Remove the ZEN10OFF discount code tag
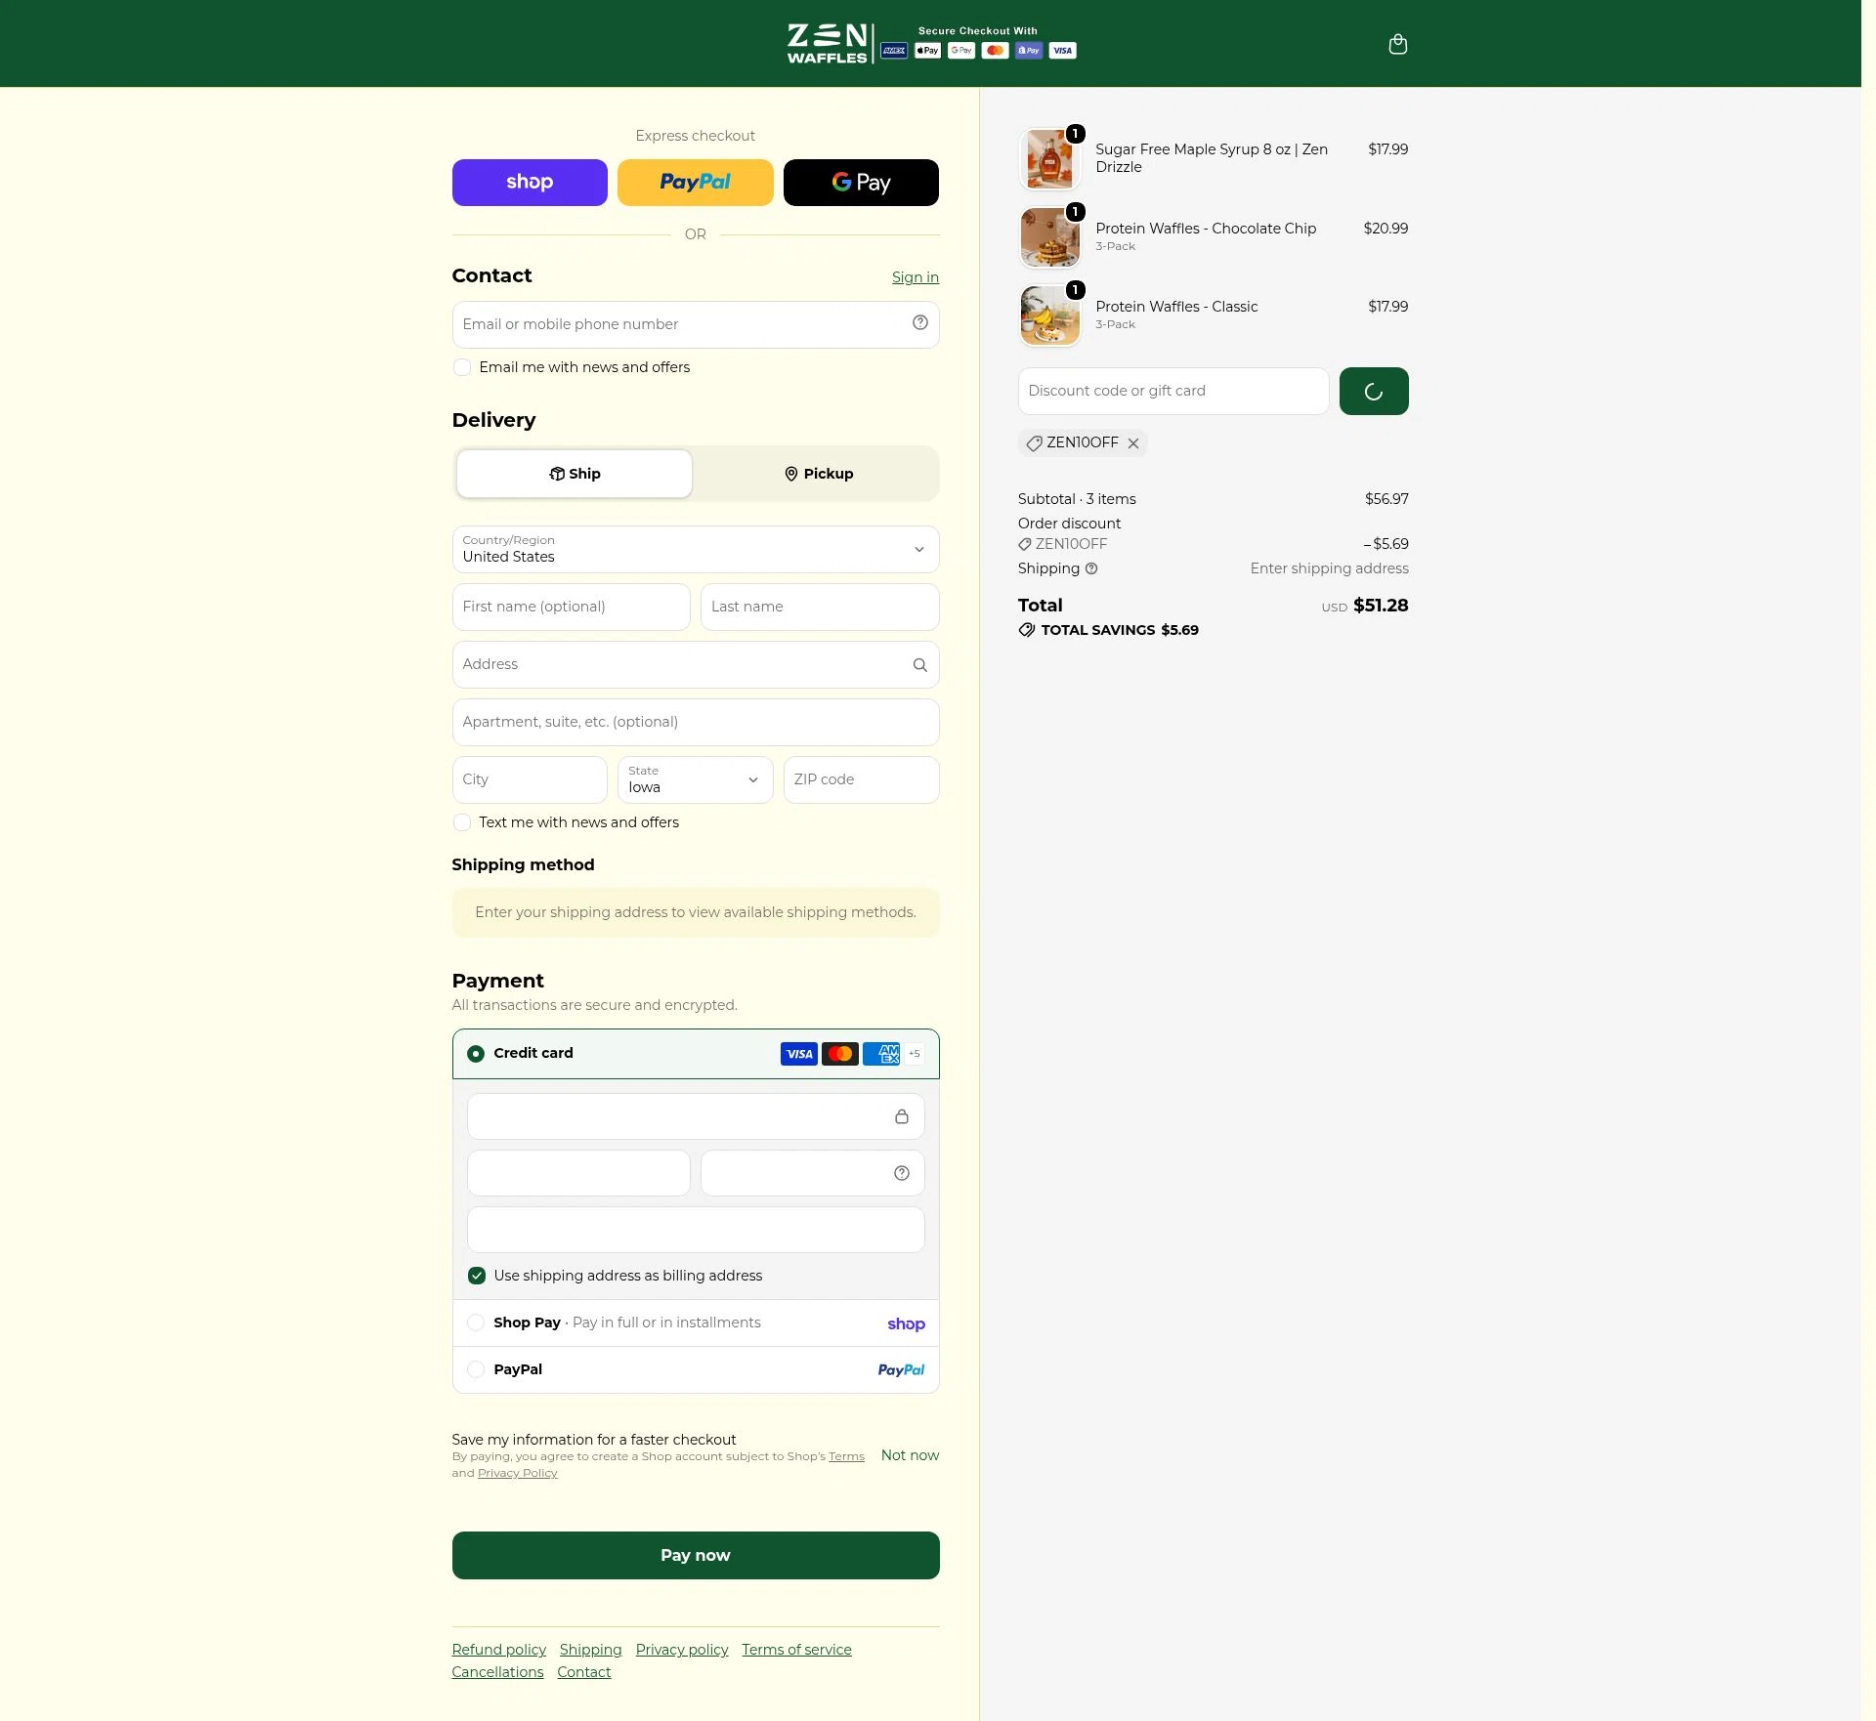The width and height of the screenshot is (1876, 1721). (1132, 443)
